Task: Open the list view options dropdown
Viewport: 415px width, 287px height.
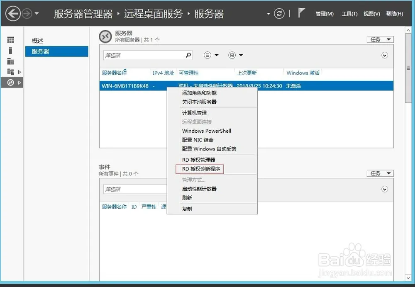Action: point(211,55)
